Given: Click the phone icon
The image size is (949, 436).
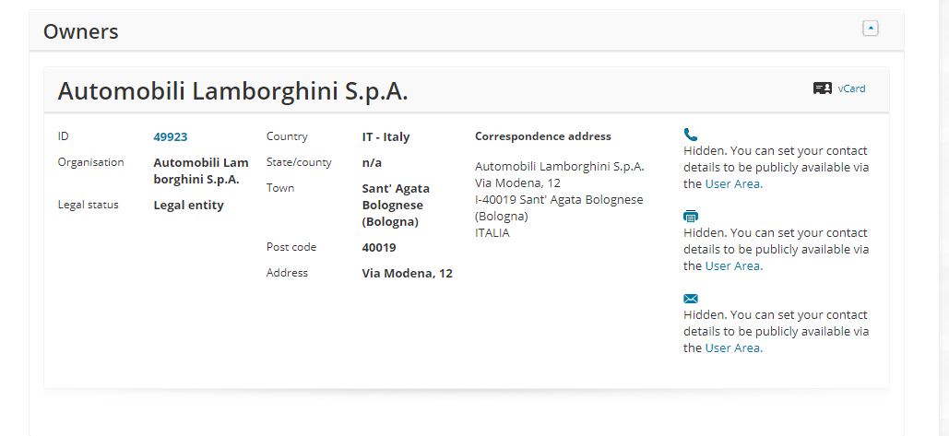Looking at the screenshot, I should (x=691, y=135).
